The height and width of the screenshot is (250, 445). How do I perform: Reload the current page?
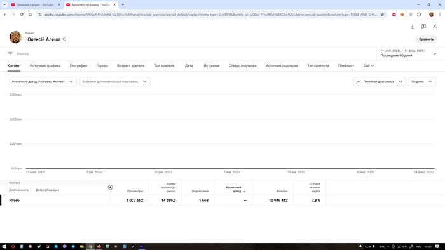[22, 15]
